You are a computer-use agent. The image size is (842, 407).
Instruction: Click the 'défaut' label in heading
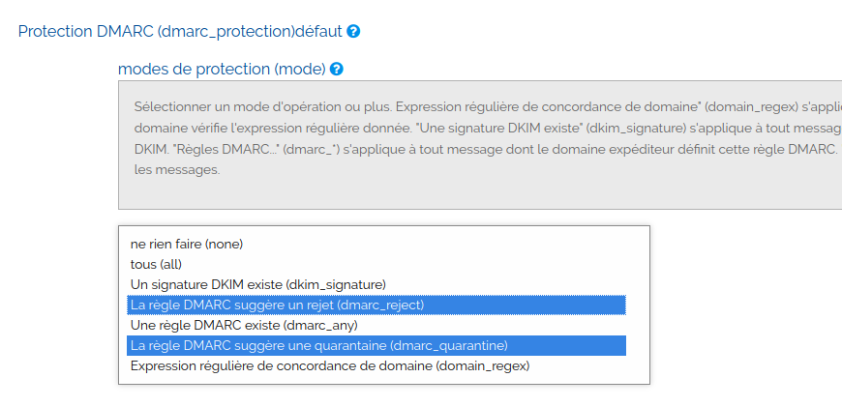[x=318, y=31]
